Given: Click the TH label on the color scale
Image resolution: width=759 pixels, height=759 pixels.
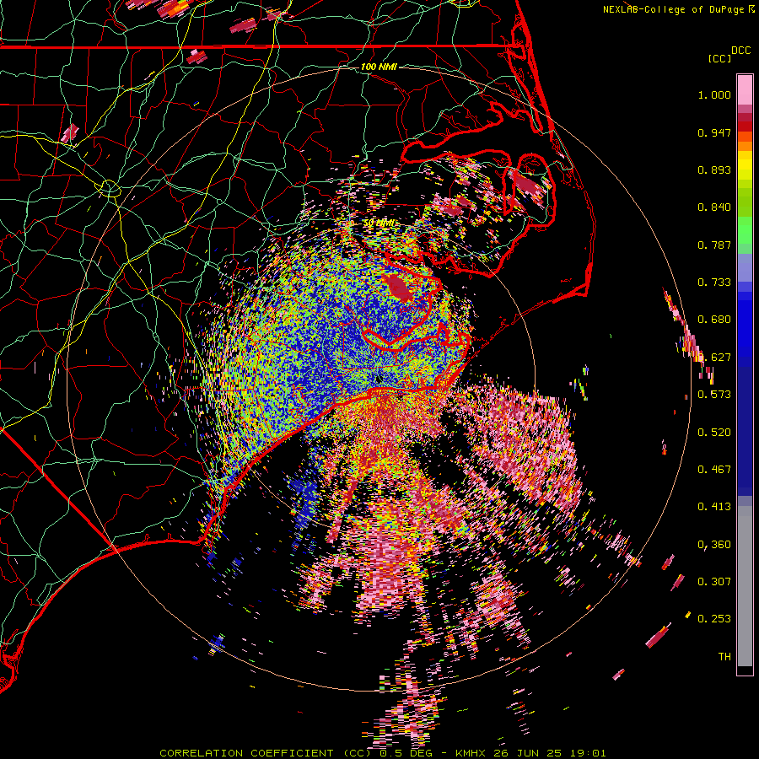Looking at the screenshot, I should pyautogui.click(x=724, y=657).
